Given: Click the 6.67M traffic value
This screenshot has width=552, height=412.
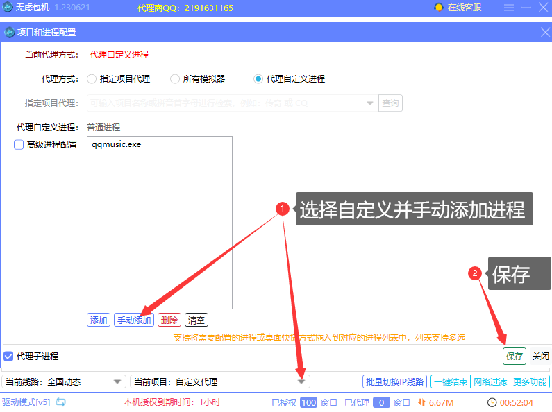Looking at the screenshot, I should pyautogui.click(x=441, y=402).
